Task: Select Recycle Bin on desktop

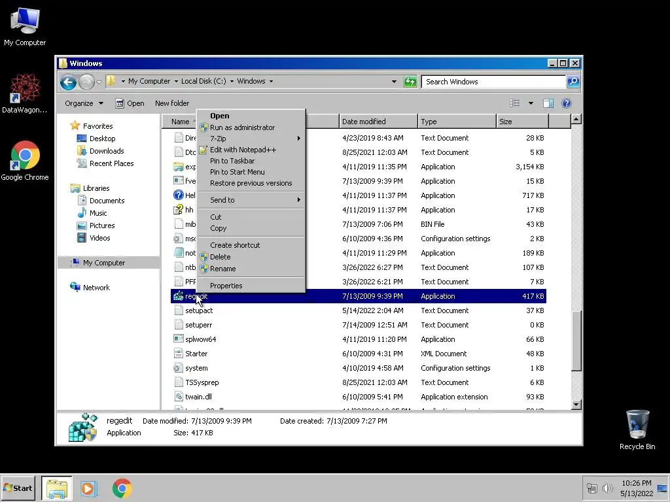Action: (637, 430)
